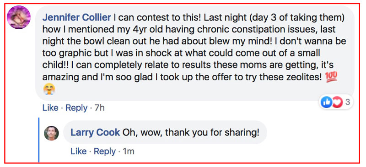Open Jennifer Collier's profile name link
Screen dimensions: 366x167
pyautogui.click(x=76, y=17)
